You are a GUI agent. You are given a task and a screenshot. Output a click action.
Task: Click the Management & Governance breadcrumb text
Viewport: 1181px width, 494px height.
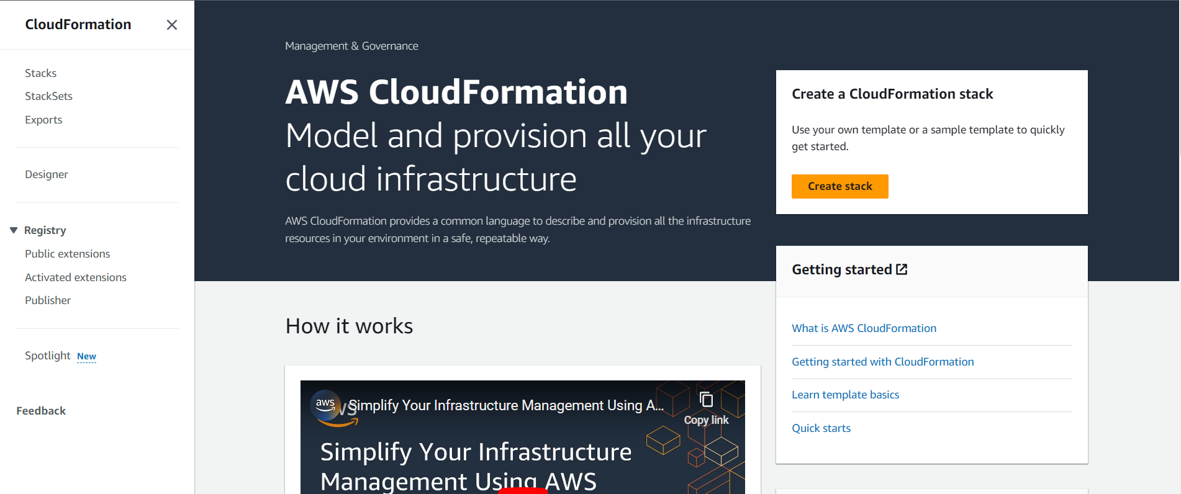coord(351,46)
